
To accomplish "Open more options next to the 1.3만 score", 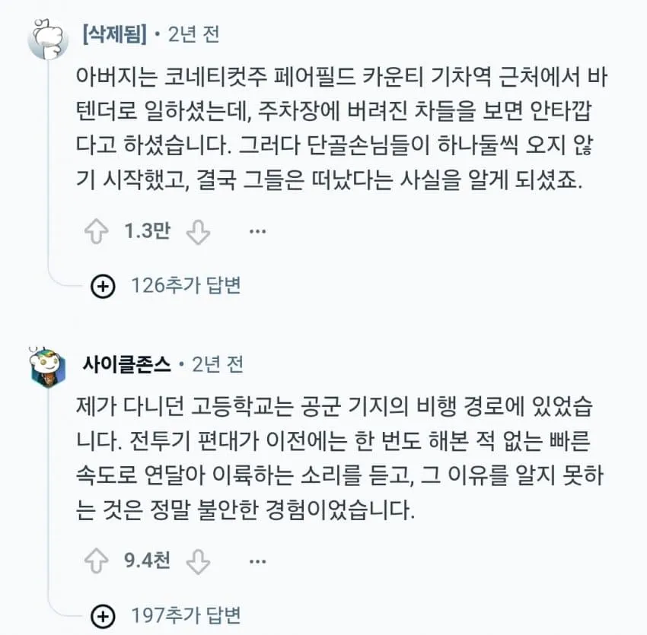I will [x=257, y=231].
